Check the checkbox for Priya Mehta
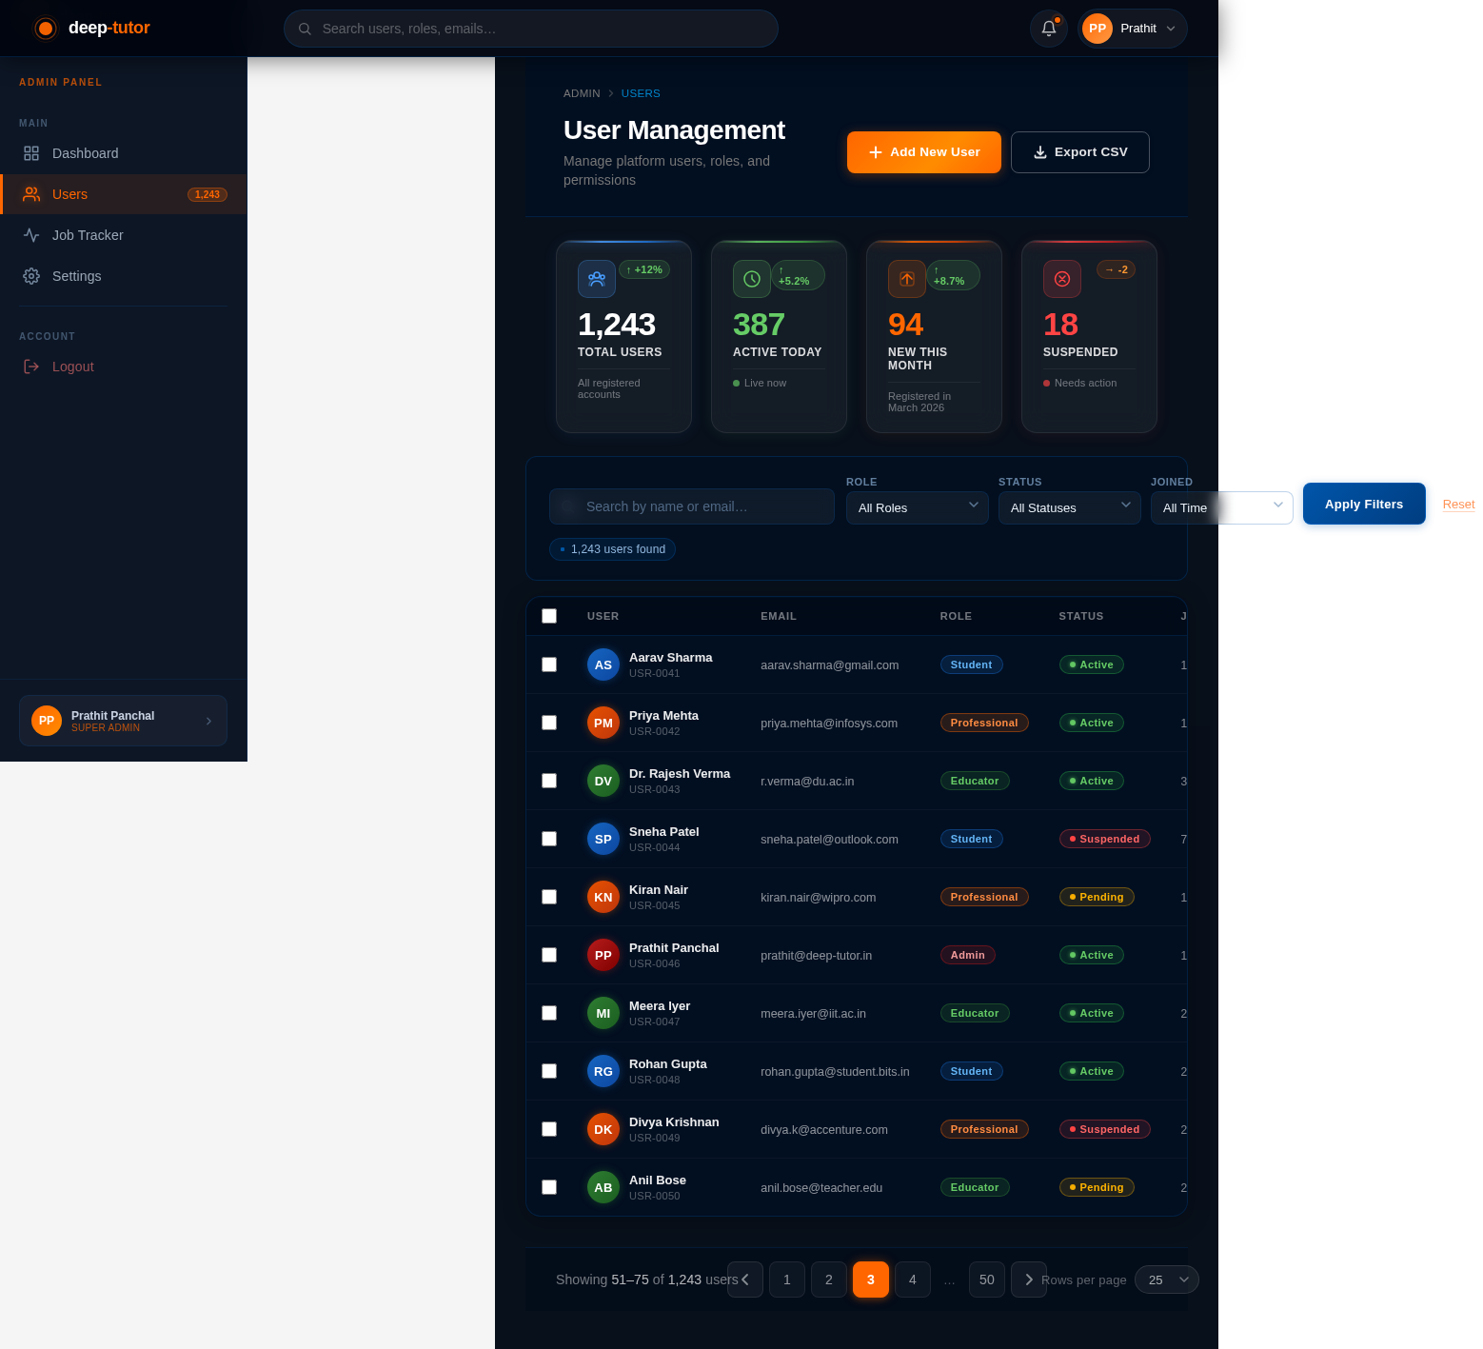This screenshot has width=1483, height=1349. pyautogui.click(x=549, y=723)
